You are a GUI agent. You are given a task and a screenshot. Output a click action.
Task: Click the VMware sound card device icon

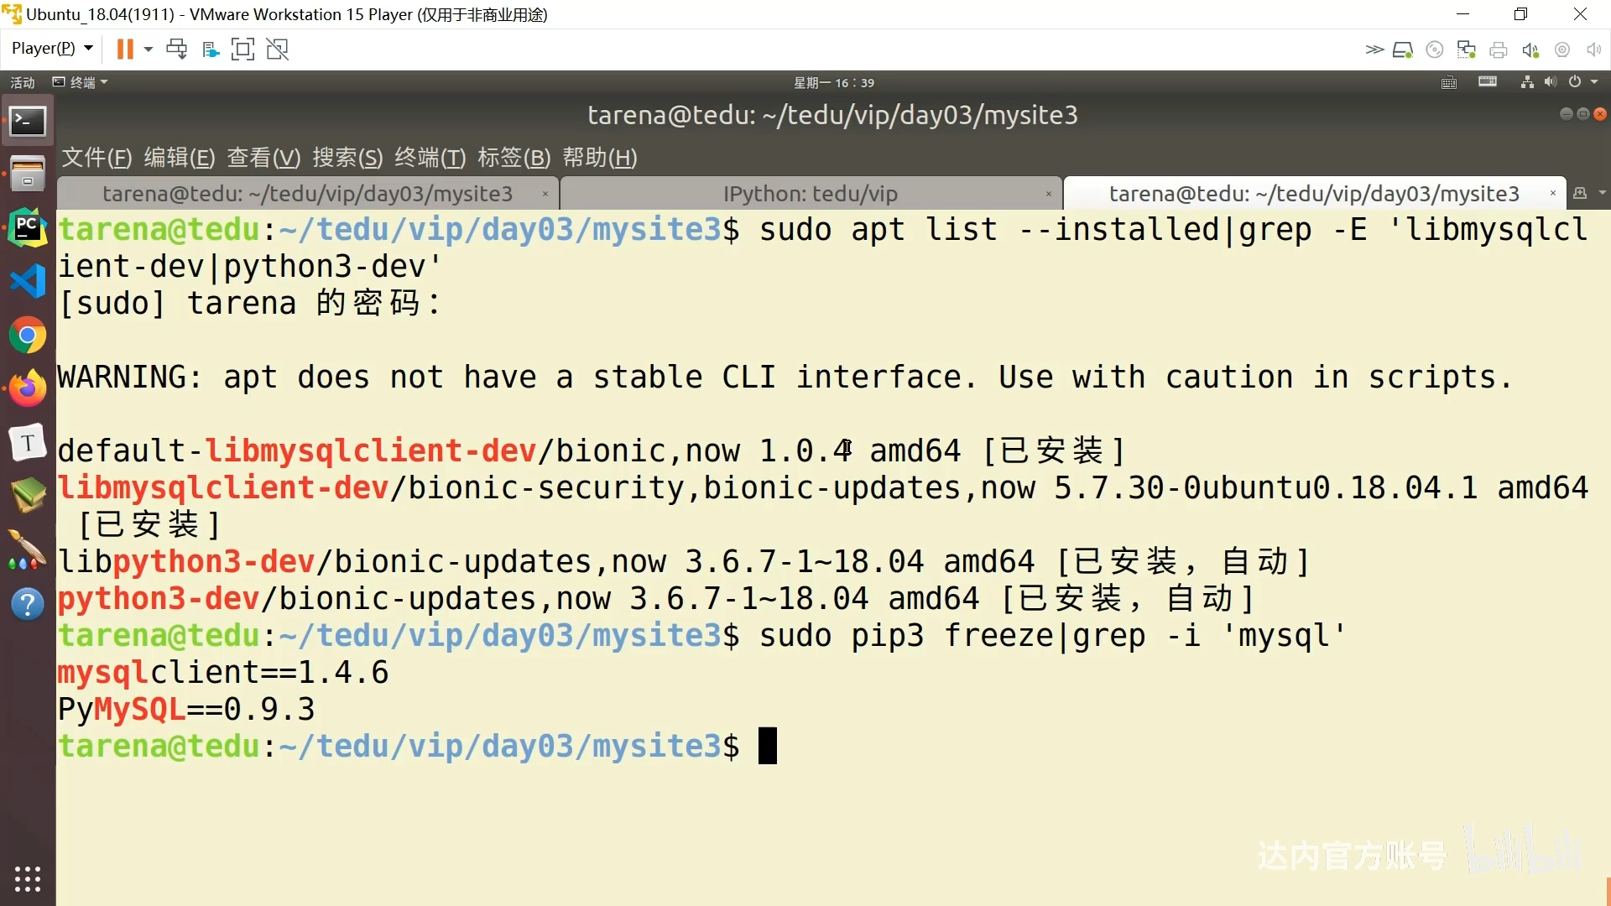[1530, 49]
